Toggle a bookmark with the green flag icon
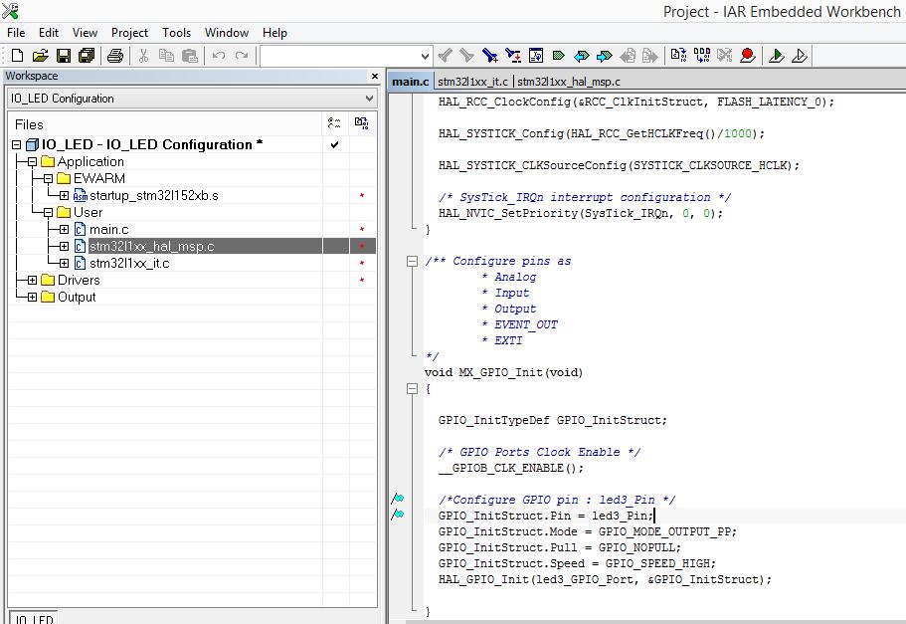Screen dimensions: 906x624 click(x=558, y=56)
